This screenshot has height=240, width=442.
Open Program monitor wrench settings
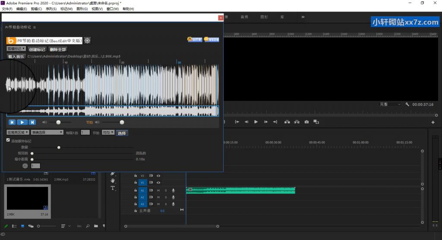point(407,104)
